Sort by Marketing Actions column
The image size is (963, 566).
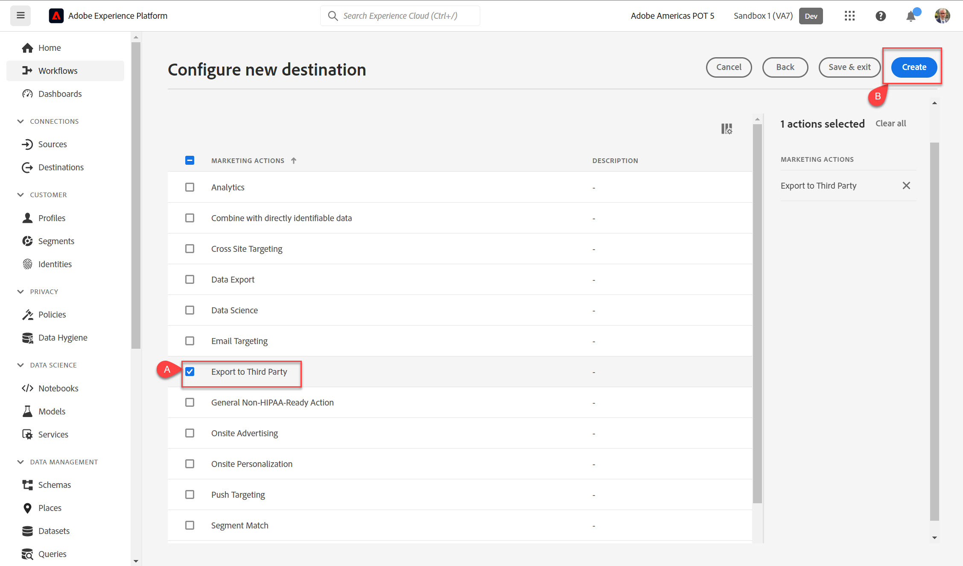[254, 160]
